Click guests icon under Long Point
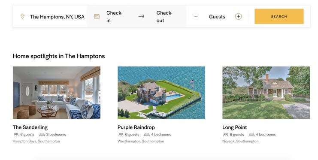This screenshot has height=160, width=318. coord(226,134)
